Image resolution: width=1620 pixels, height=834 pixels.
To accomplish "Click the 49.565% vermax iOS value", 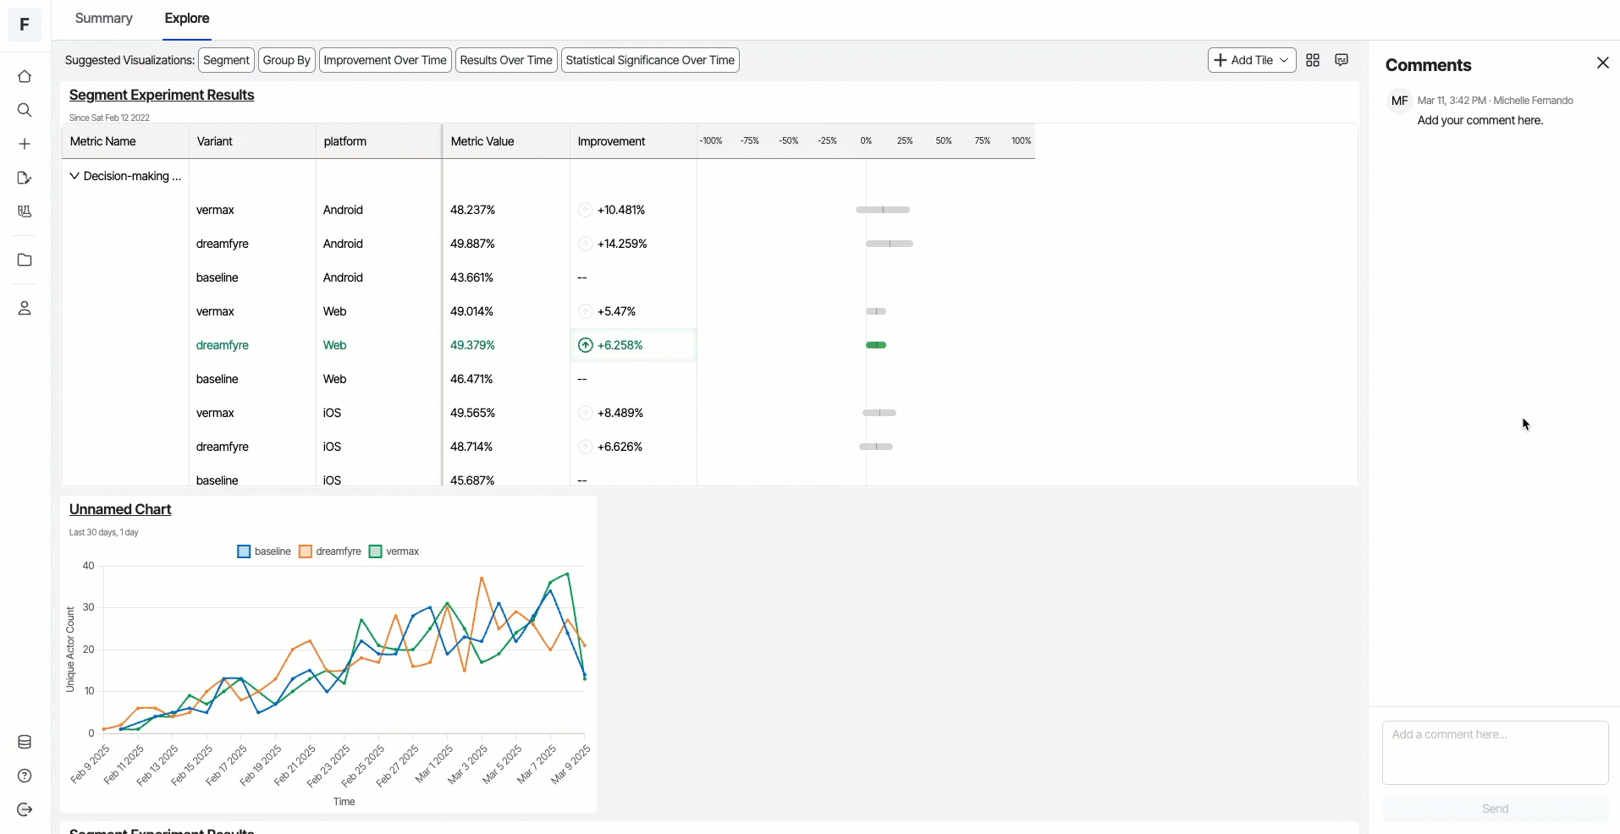I will click(x=472, y=413).
